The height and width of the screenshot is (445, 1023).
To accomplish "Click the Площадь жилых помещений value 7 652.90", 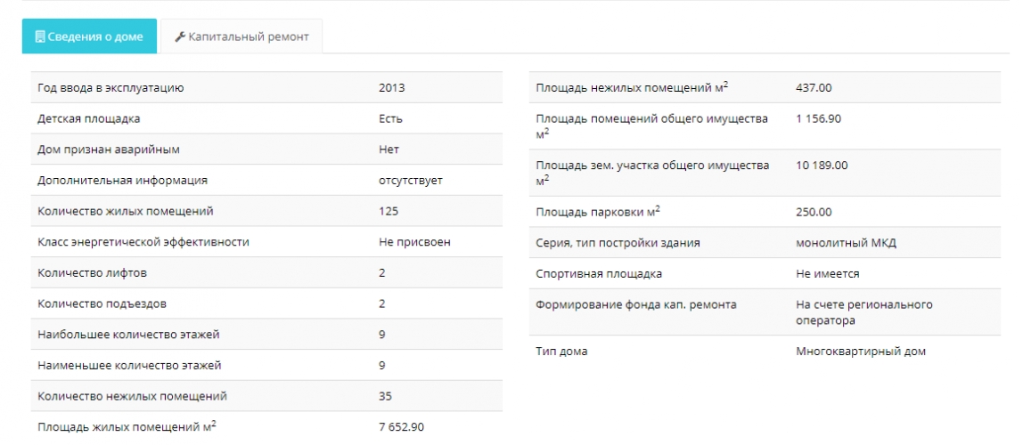I will (x=405, y=427).
